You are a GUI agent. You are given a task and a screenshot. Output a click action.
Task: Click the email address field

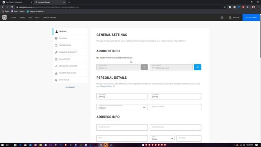(171, 67)
